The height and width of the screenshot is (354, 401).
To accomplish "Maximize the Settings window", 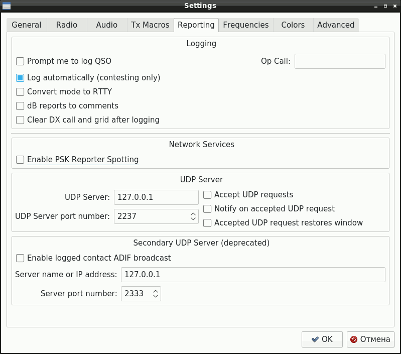I will (385, 6).
